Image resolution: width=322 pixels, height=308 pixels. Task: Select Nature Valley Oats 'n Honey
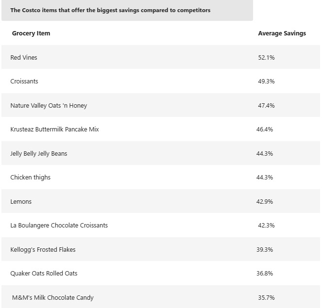click(49, 106)
